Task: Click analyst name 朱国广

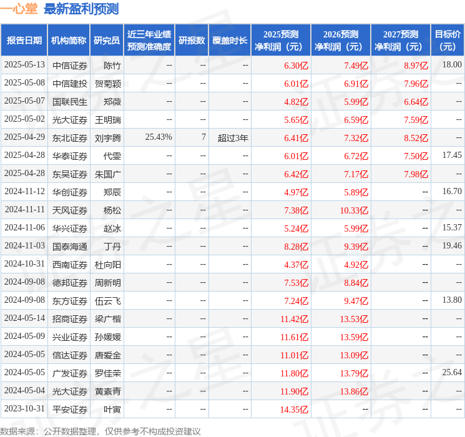Action: (x=108, y=174)
